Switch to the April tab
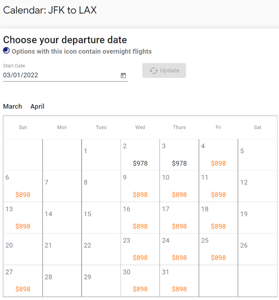The height and width of the screenshot is (300, 279). (38, 106)
